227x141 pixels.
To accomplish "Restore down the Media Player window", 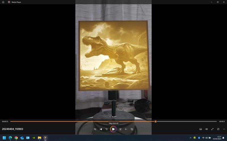I will pos(218,2).
